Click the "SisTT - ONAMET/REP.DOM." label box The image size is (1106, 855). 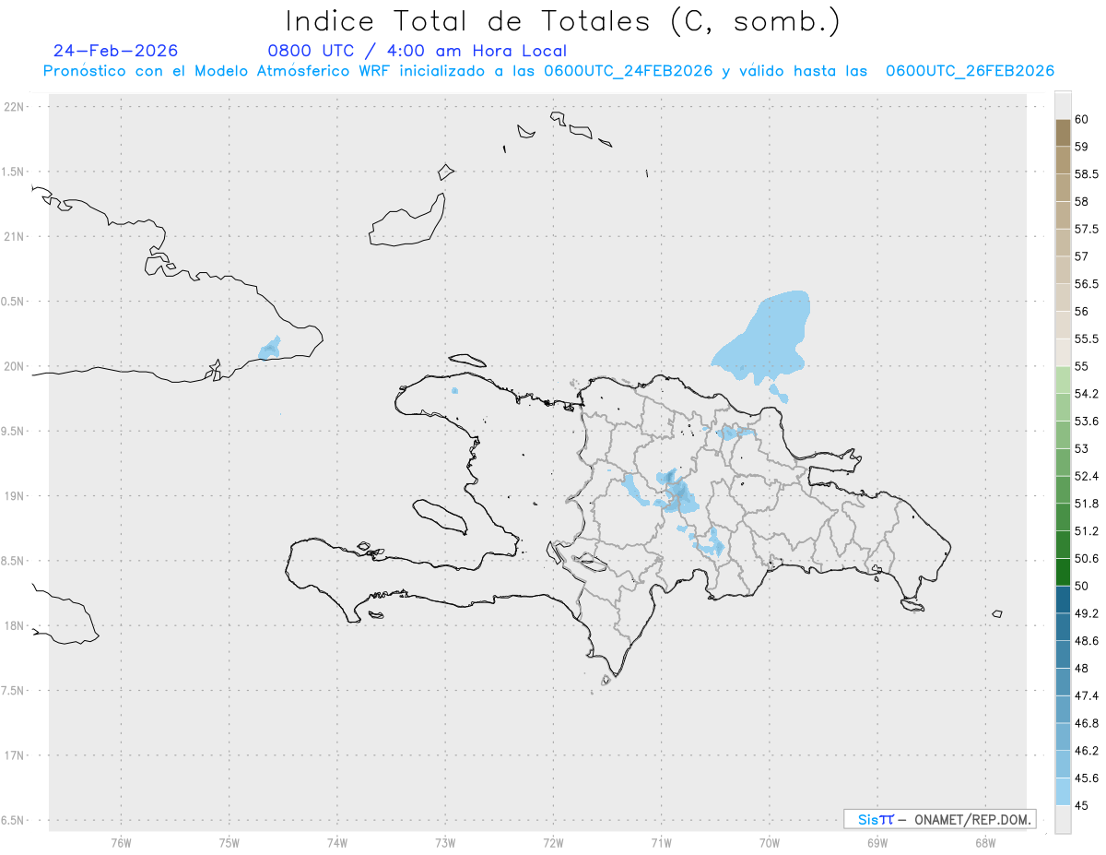tap(939, 819)
